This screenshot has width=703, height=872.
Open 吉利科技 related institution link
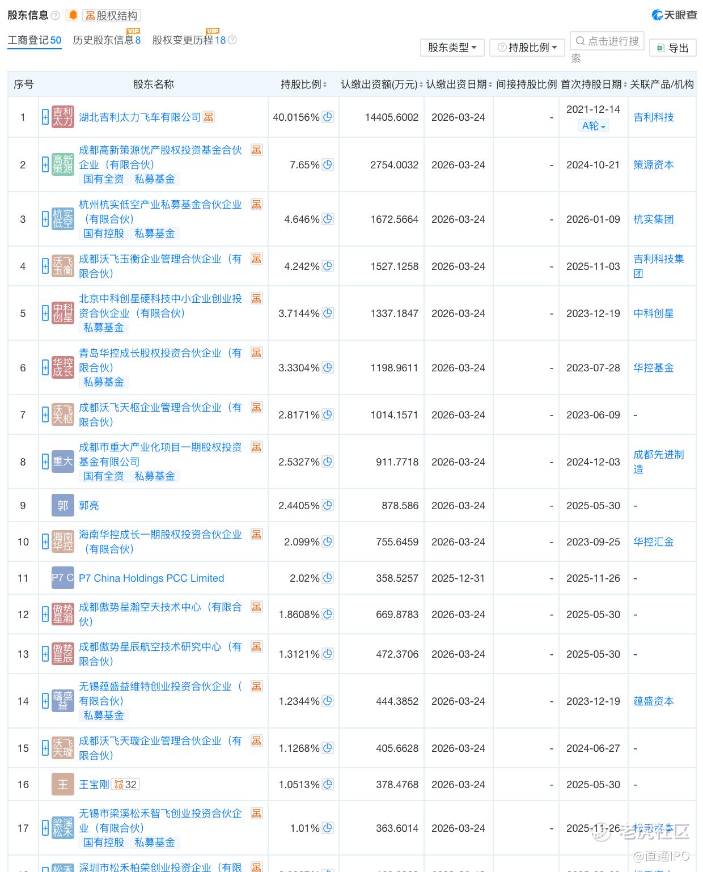click(x=654, y=117)
